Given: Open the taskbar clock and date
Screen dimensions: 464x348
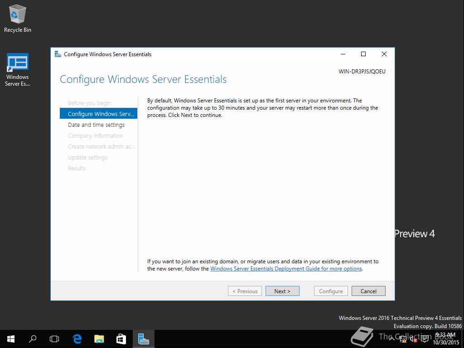Looking at the screenshot, I should click(446, 339).
